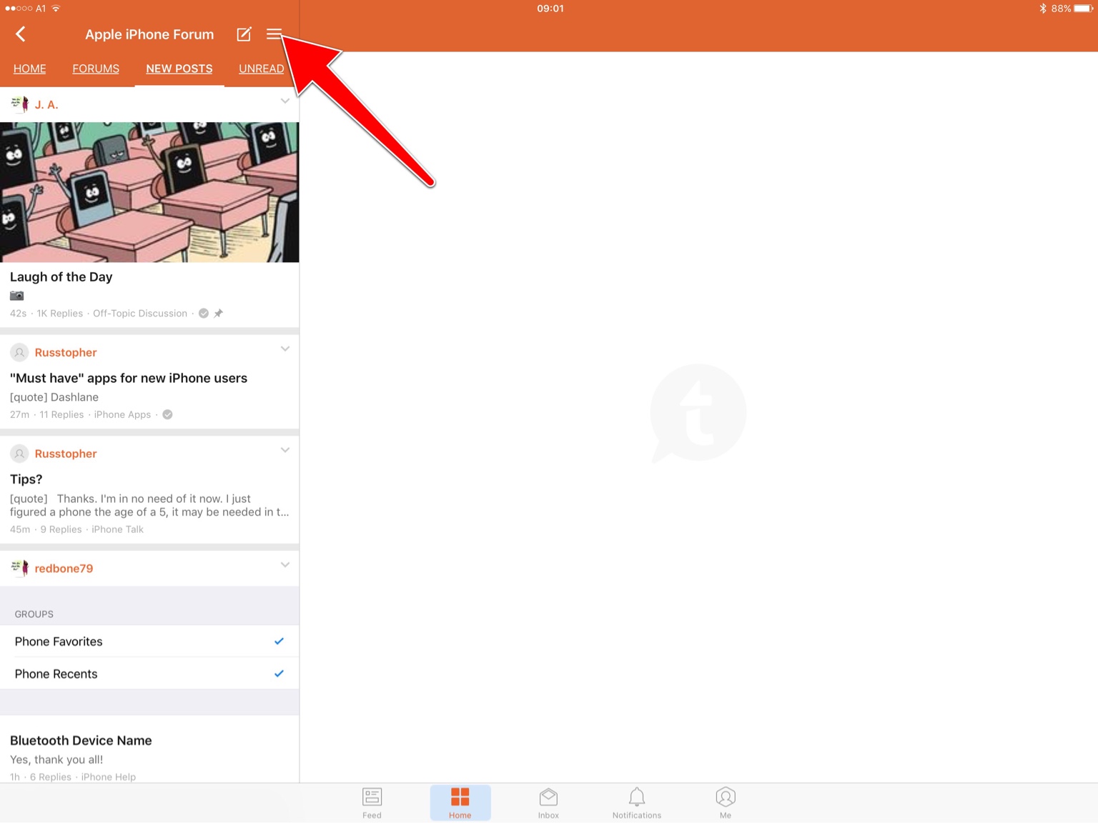1098x823 pixels.
Task: Expand options chevron on J. A. post
Action: [x=285, y=101]
